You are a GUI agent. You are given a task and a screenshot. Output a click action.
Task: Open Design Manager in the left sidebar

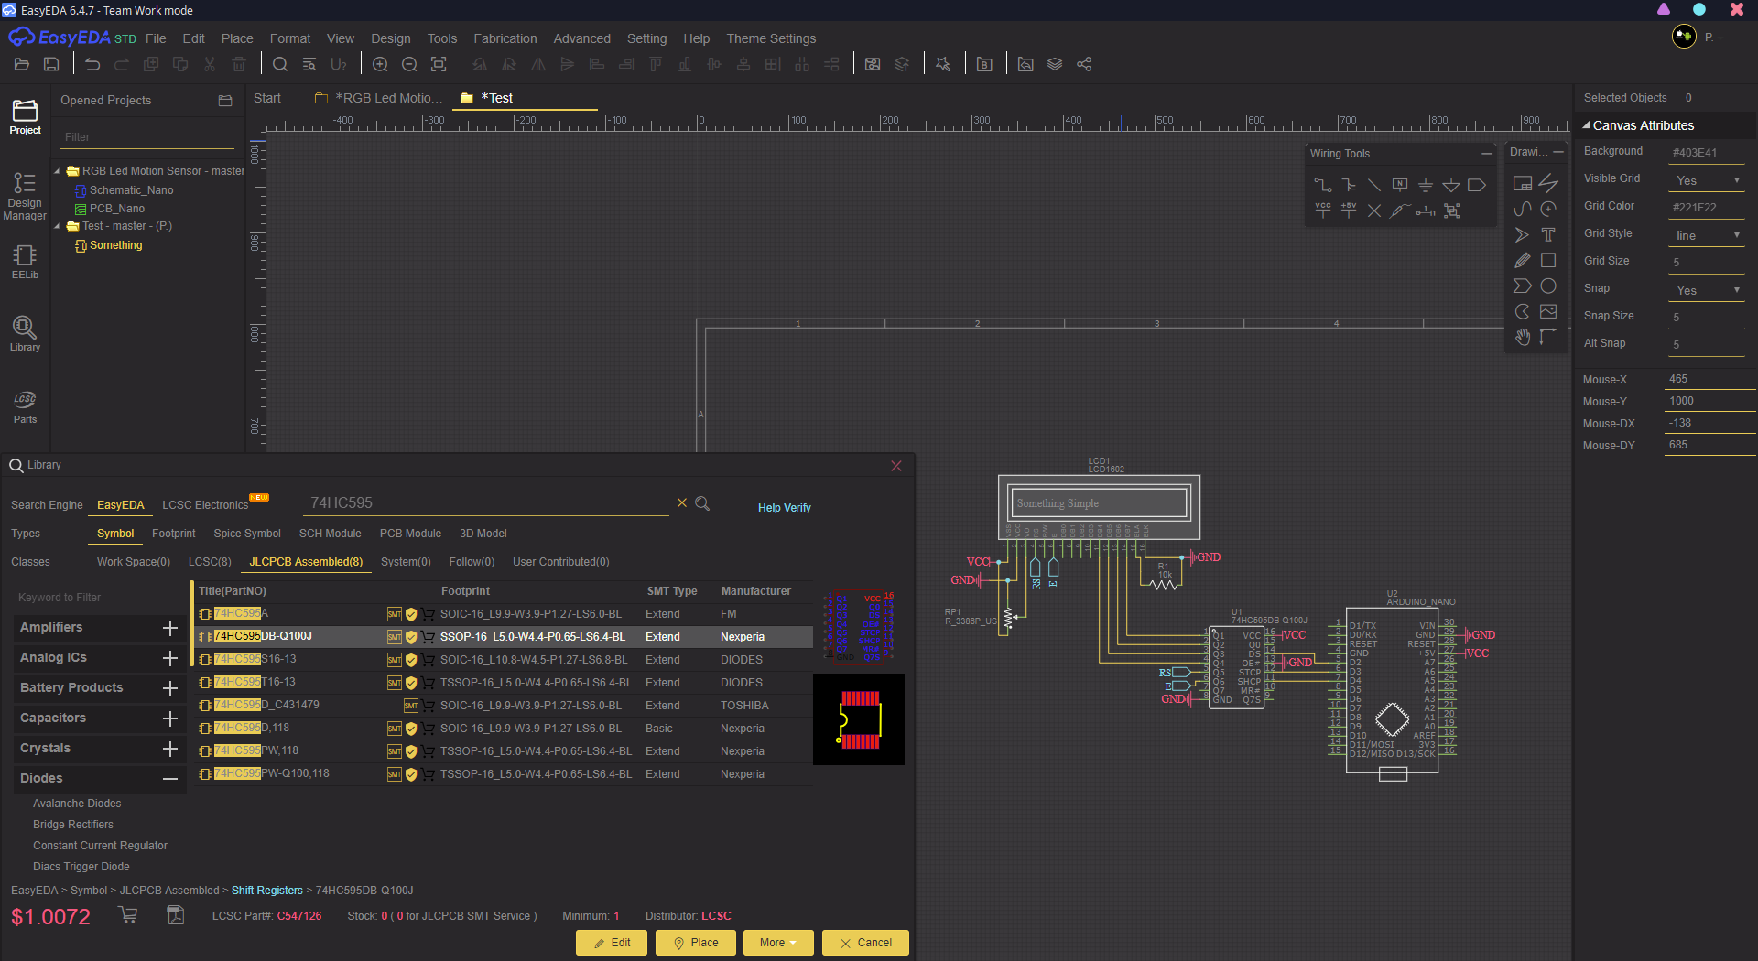(25, 196)
